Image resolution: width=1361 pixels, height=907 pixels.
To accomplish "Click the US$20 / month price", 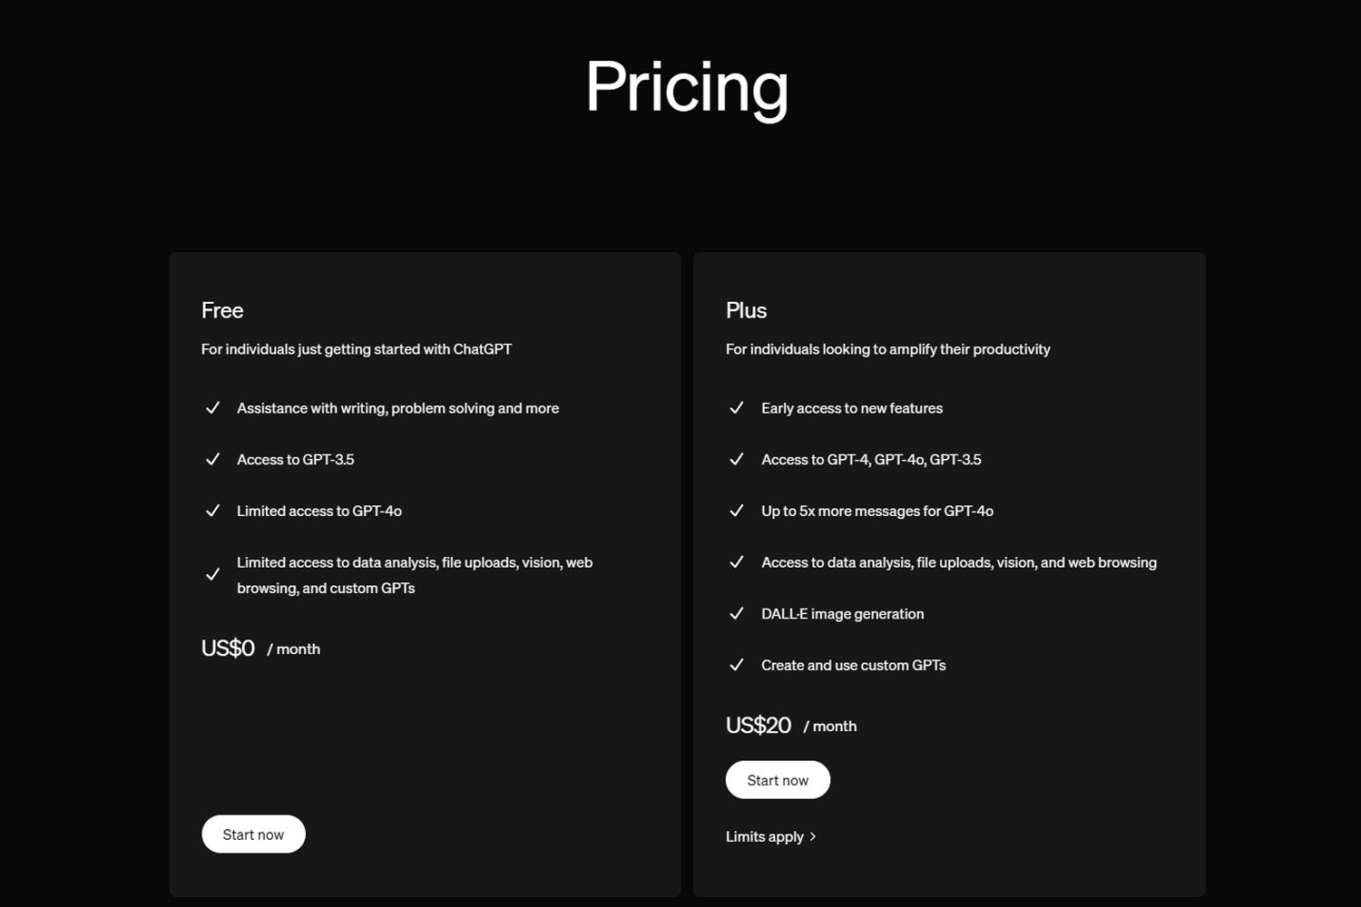I will [x=790, y=726].
